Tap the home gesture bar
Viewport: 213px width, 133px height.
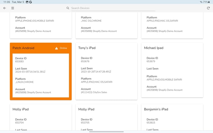pos(106,132)
